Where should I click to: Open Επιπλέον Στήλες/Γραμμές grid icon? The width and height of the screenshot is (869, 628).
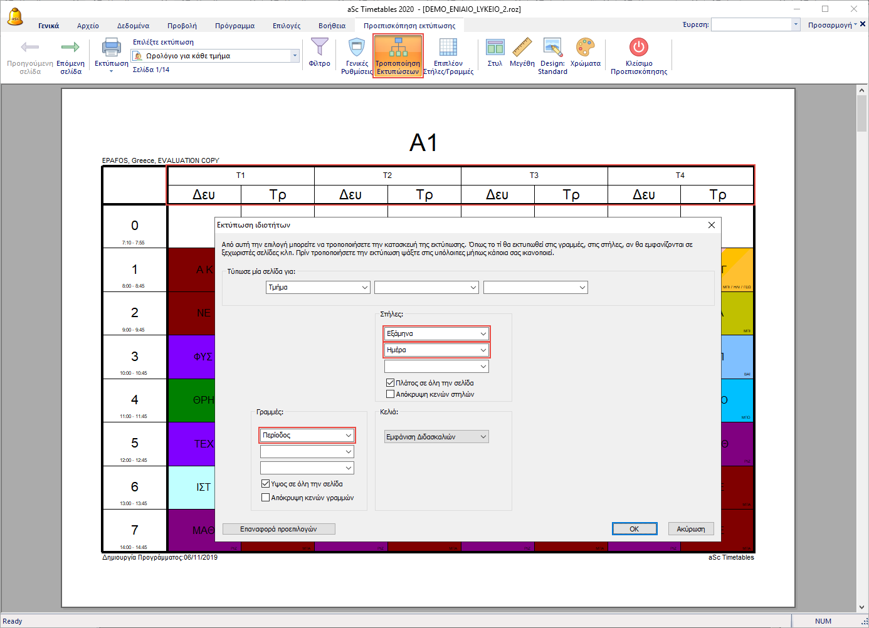tap(448, 48)
